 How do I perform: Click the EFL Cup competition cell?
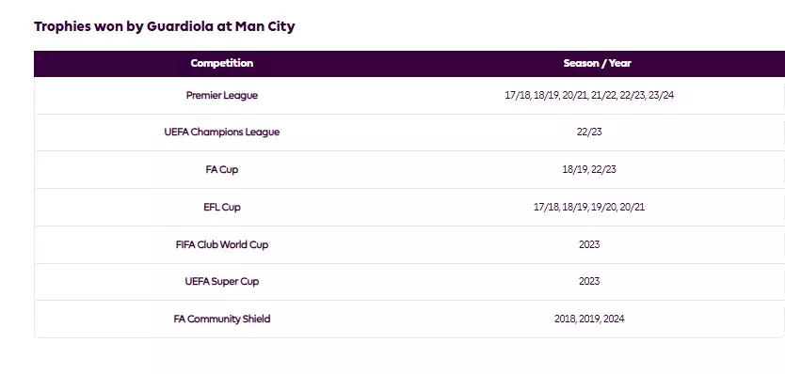[x=222, y=207]
